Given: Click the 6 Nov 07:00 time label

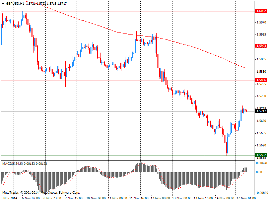Looking at the screenshot, I should point(30,198).
